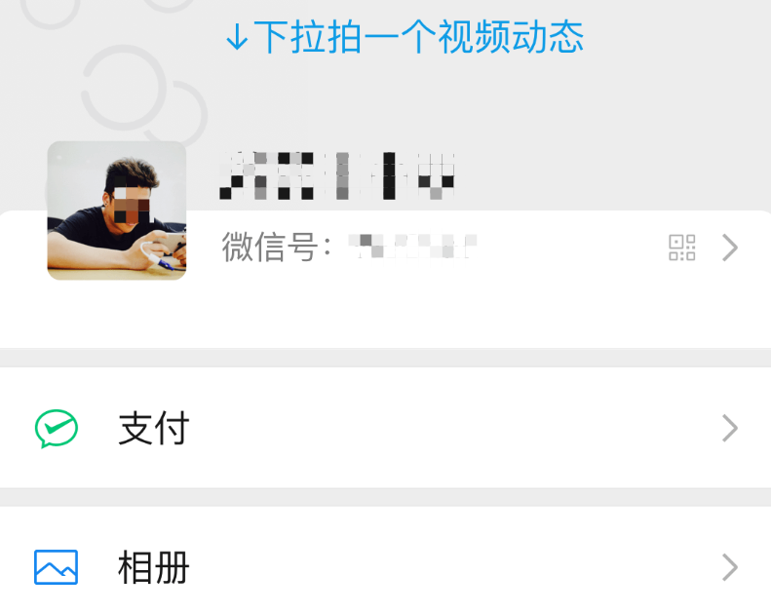Click the large bubble circle decoration
The width and height of the screenshot is (771, 613).
coord(124,88)
